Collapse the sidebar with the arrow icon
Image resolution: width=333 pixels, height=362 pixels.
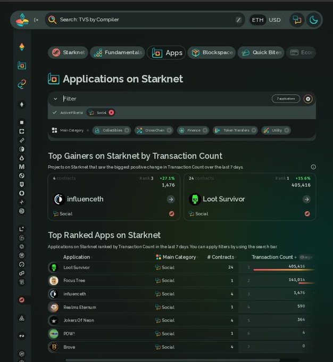36,20
